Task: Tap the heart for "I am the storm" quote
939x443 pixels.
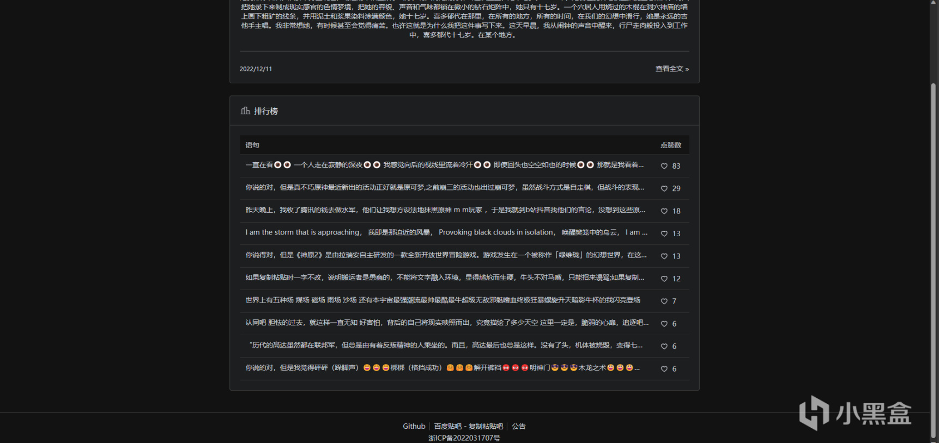Action: (x=664, y=233)
